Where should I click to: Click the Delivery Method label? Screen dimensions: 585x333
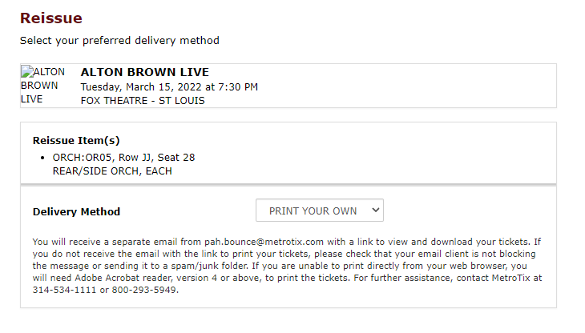tap(76, 212)
